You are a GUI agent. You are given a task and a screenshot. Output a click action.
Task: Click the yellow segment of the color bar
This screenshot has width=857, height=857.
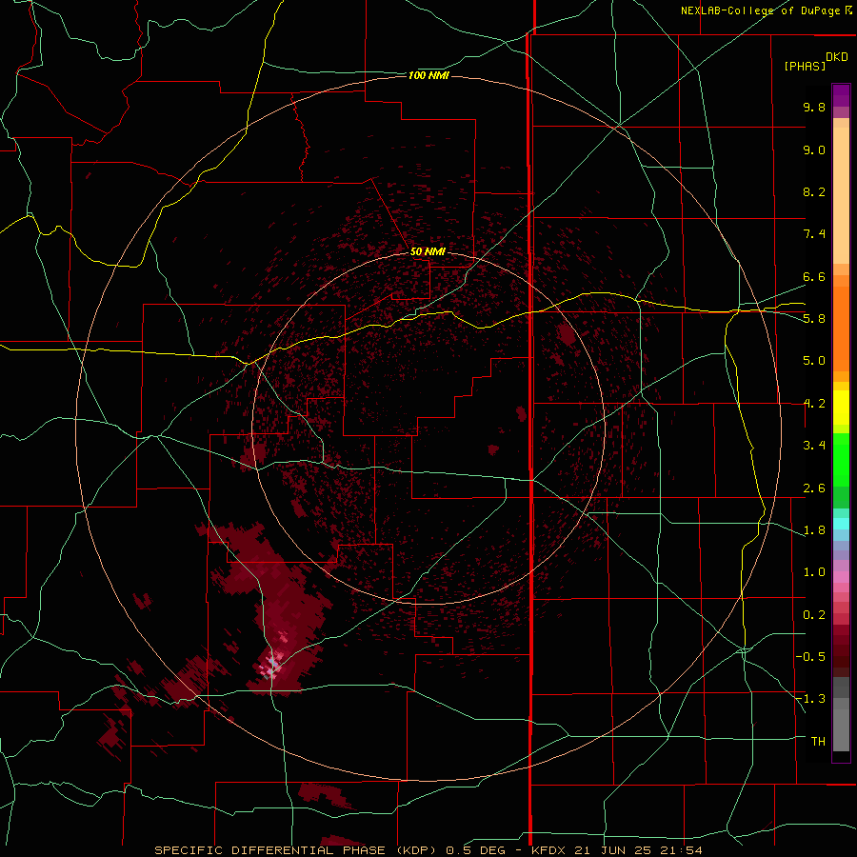(841, 408)
